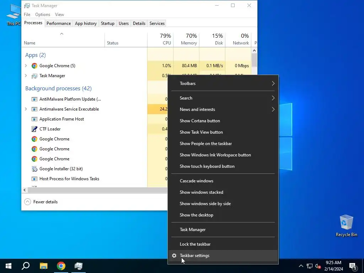This screenshot has width=364, height=273.
Task: Sort by the Disk column header
Action: coord(213,39)
